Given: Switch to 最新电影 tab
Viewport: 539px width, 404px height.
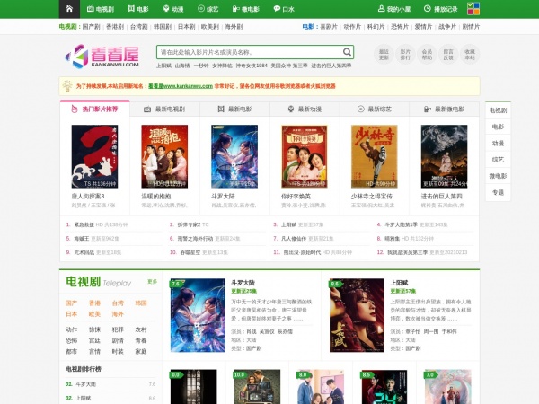Looking at the screenshot, I should click(234, 110).
